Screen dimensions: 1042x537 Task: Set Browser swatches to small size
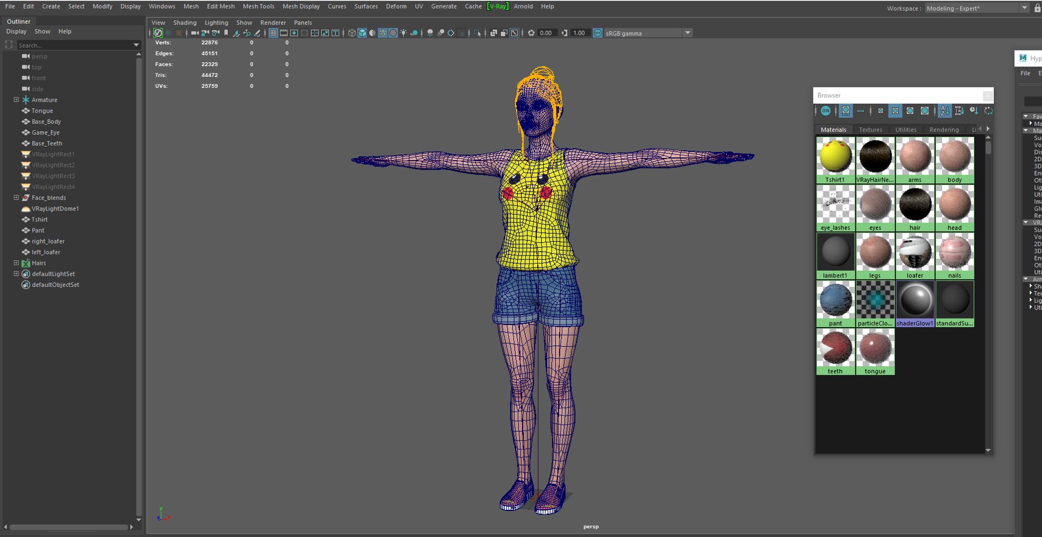880,111
